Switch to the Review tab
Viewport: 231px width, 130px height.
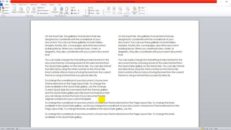(x=52, y=5)
